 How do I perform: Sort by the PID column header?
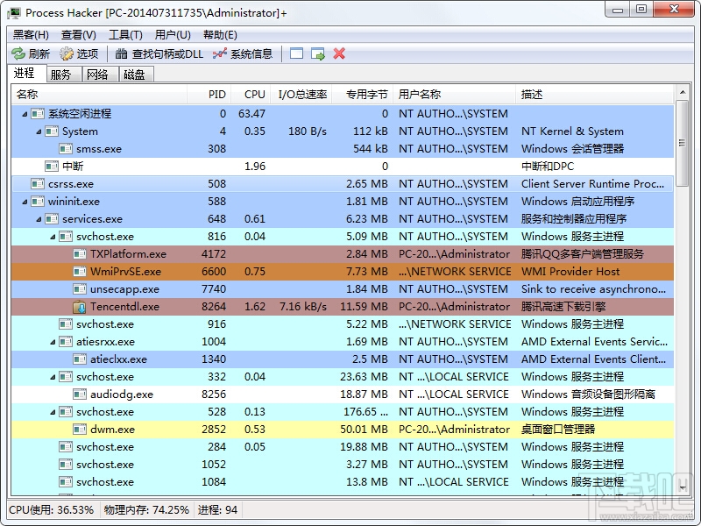click(x=209, y=95)
